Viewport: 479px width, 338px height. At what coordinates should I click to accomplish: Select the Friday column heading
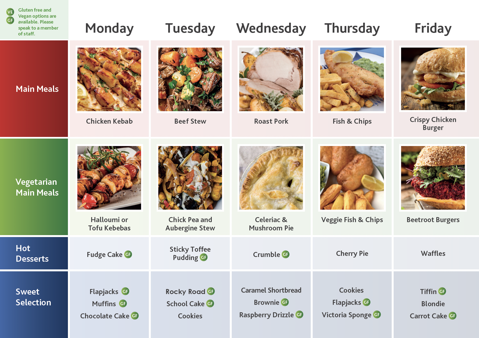[x=433, y=28]
